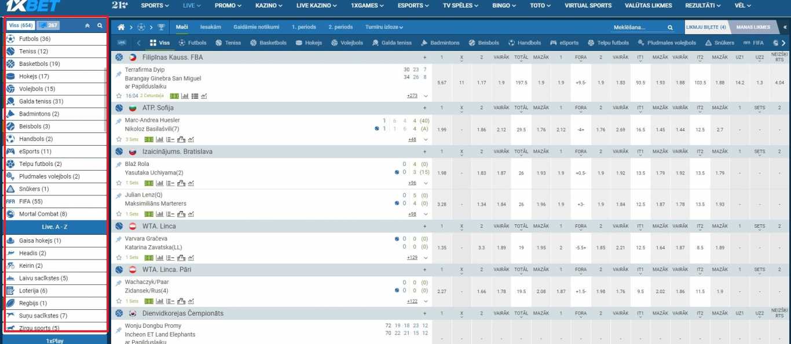The image size is (791, 344).
Task: Favorite the Julian Lenz match star
Action: tap(119, 214)
